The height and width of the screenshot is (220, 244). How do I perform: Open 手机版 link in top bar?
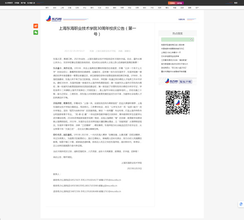17,3
